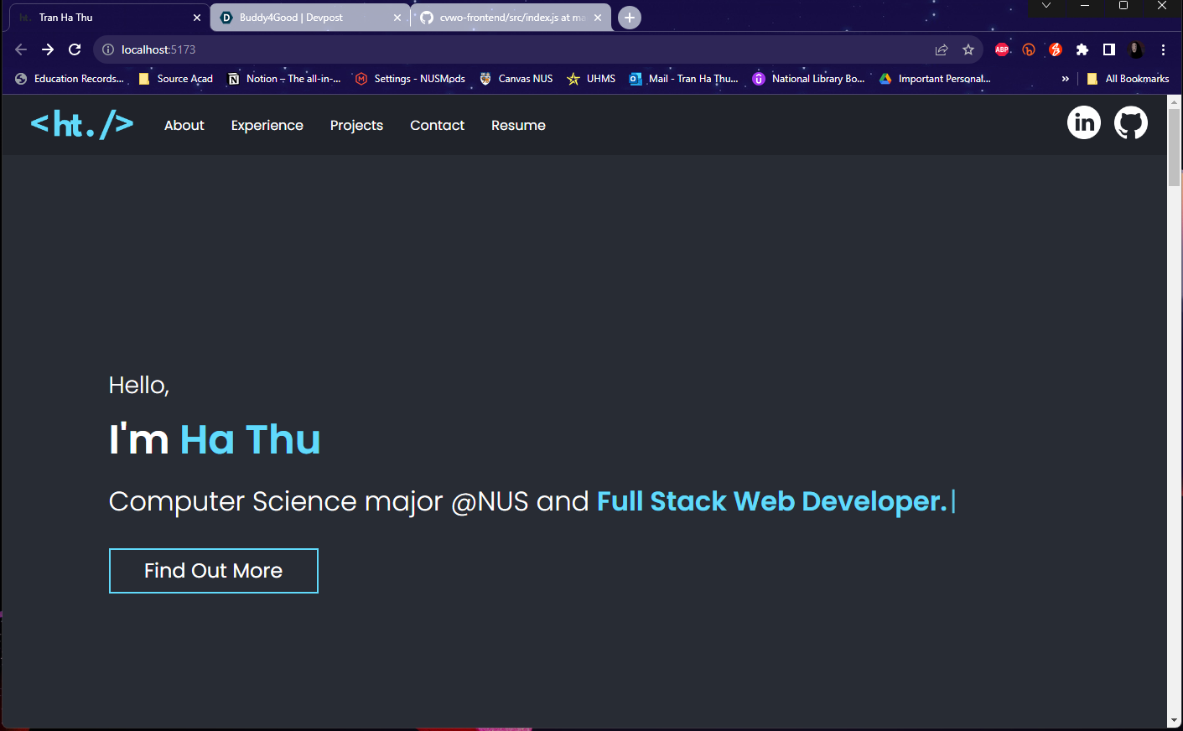Open the Extensions puzzle menu
This screenshot has height=731, width=1183.
pyautogui.click(x=1082, y=49)
